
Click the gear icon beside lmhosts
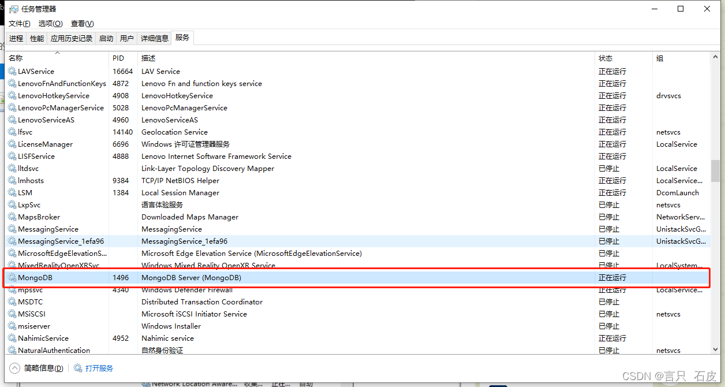(12, 180)
